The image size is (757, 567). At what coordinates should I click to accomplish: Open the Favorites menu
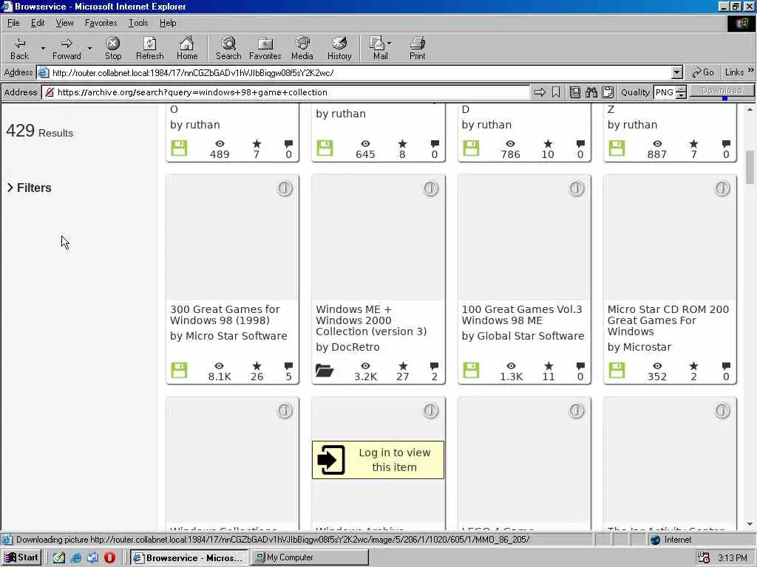[101, 23]
